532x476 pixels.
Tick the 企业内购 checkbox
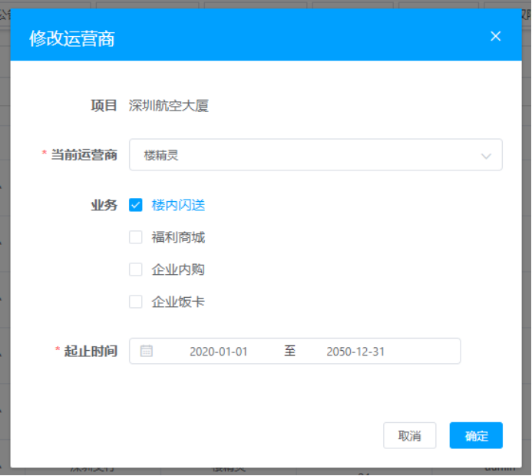[136, 269]
